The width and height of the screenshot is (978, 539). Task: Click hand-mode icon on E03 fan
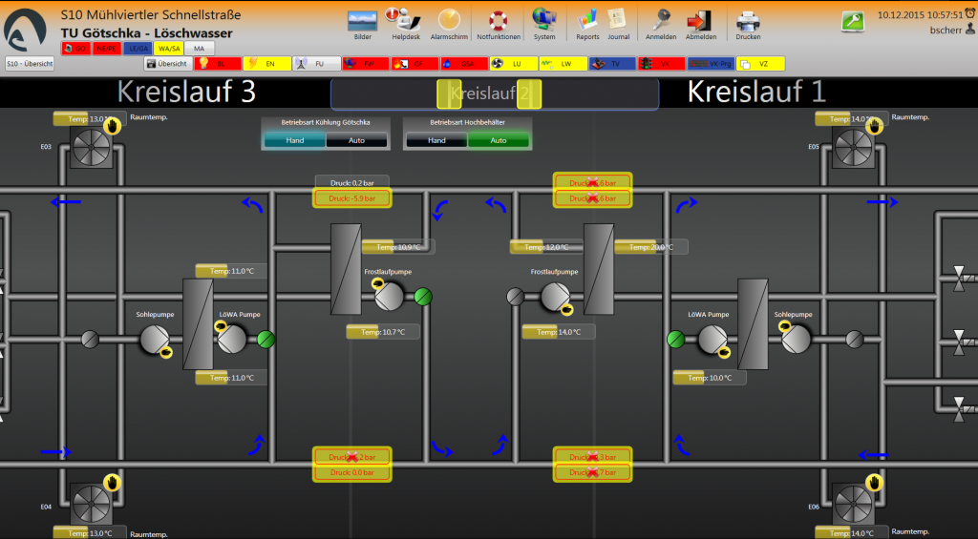(x=113, y=126)
